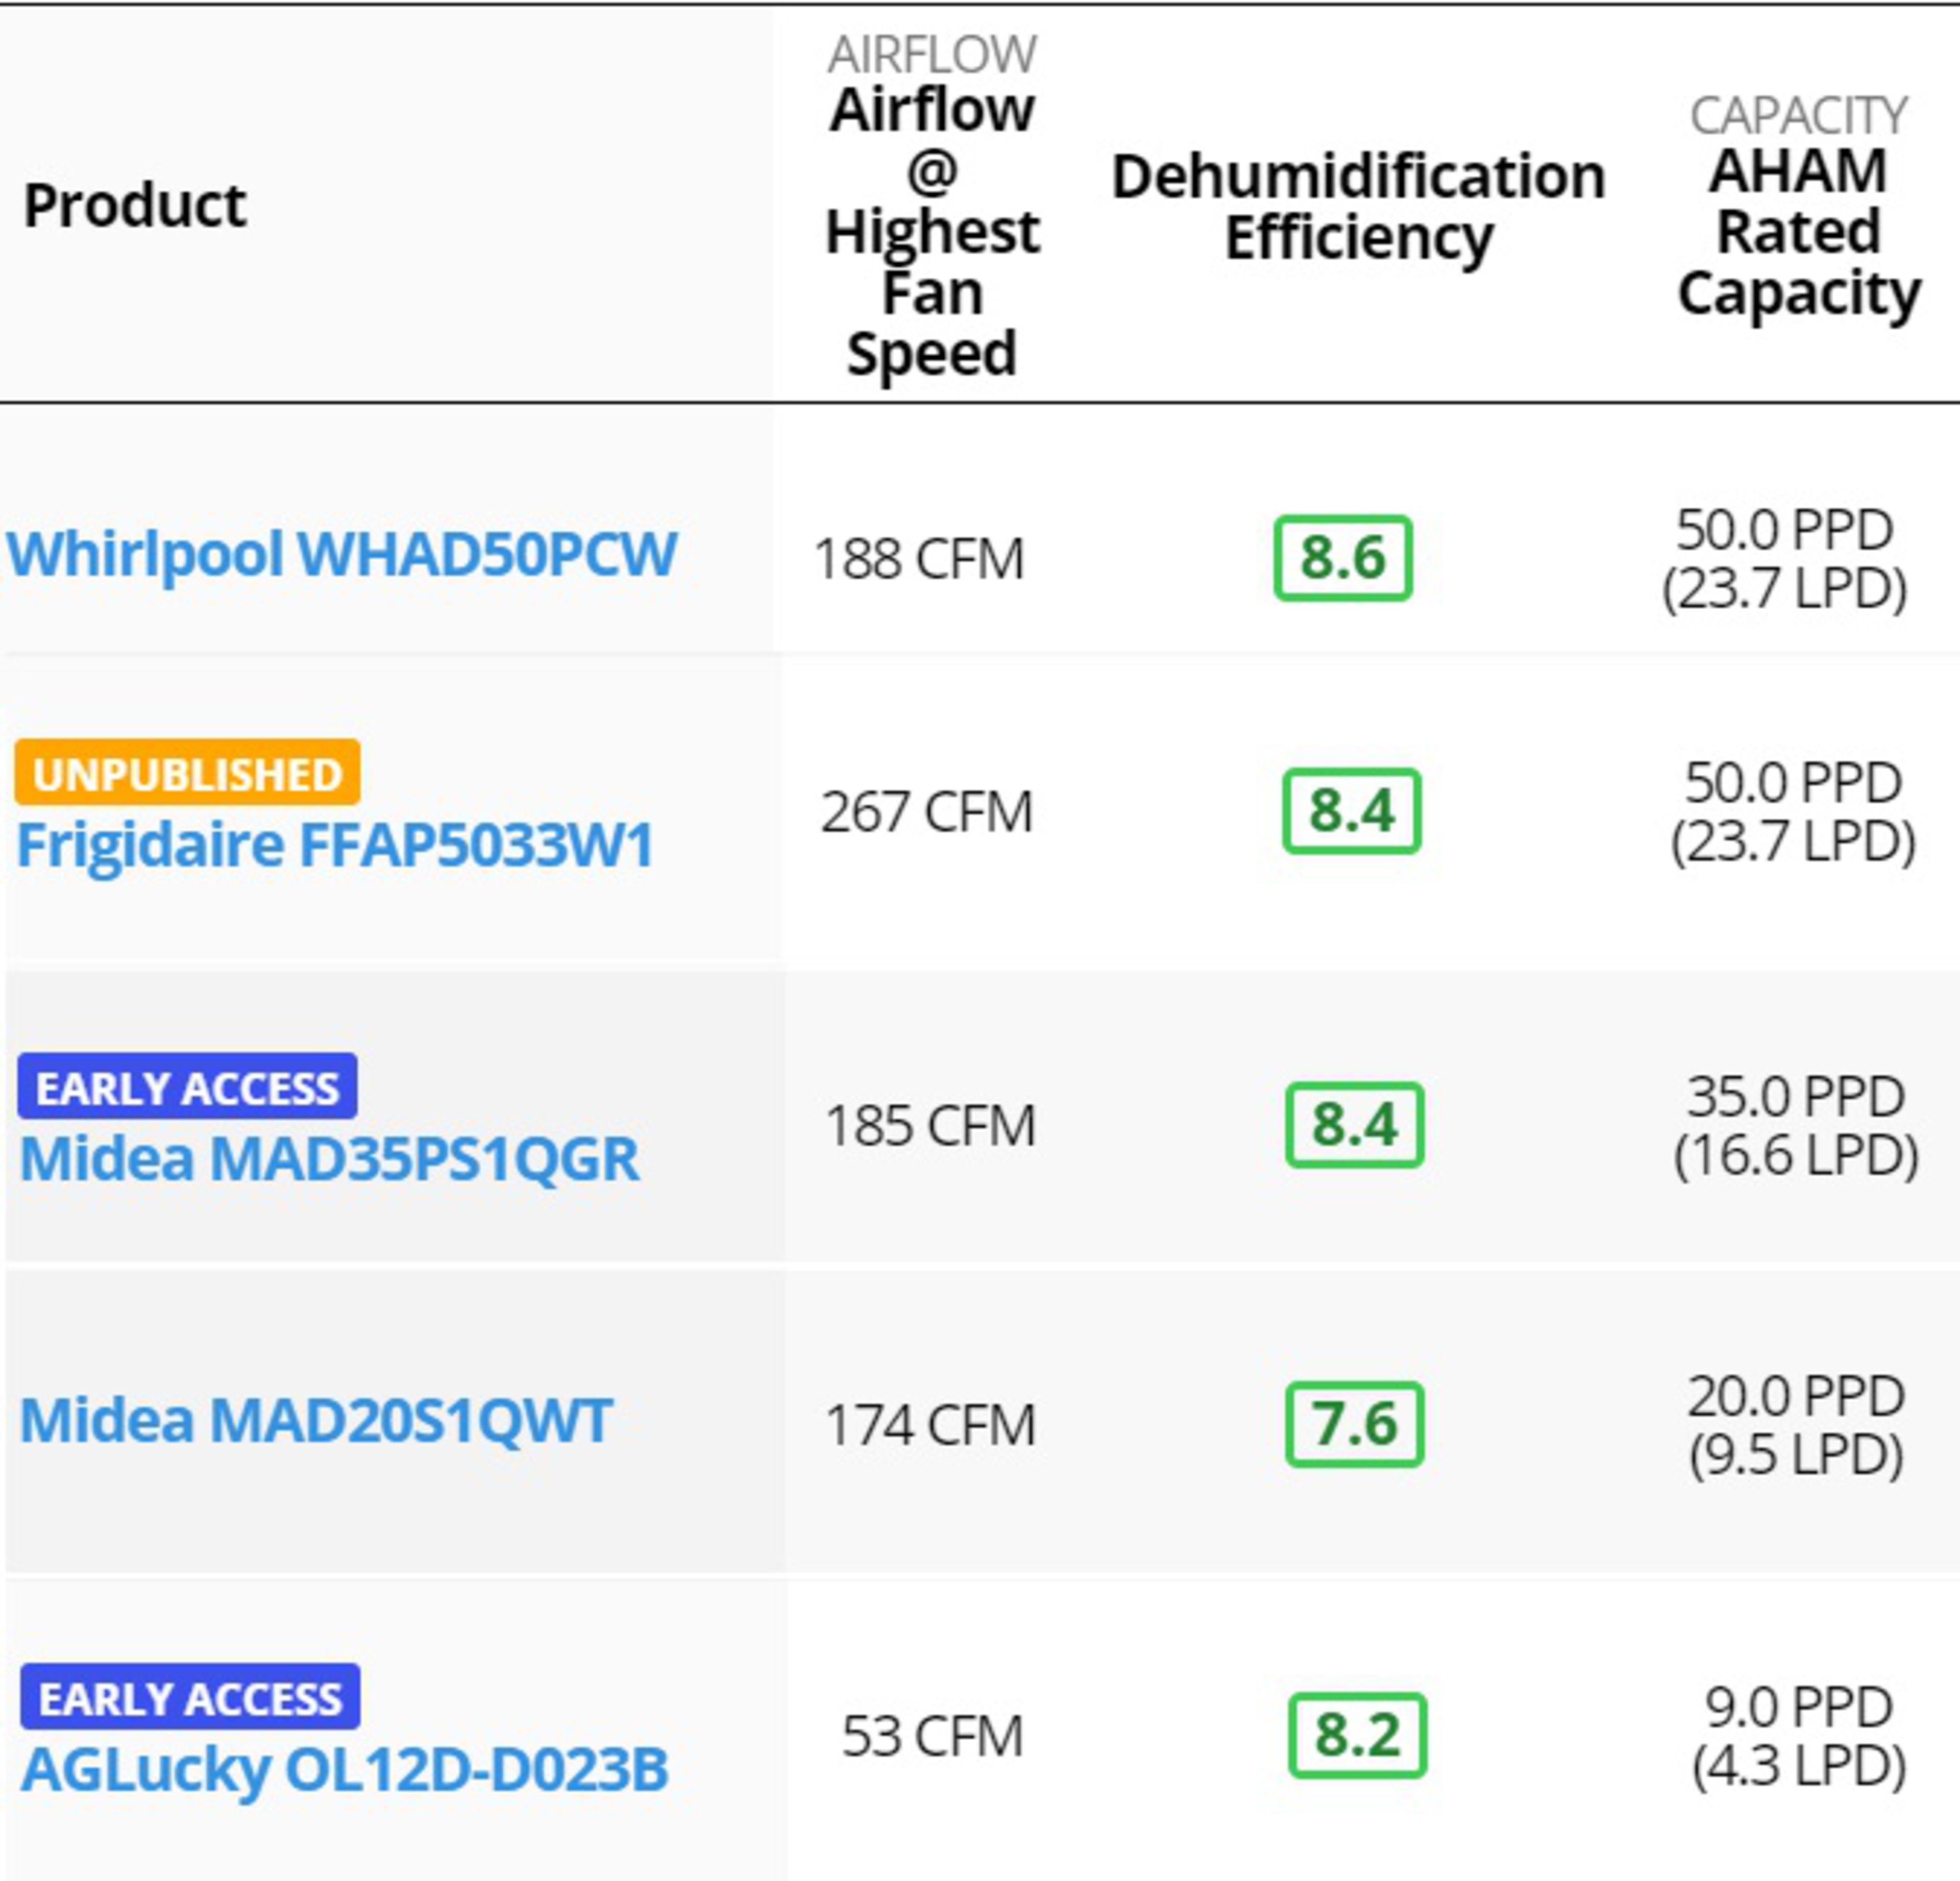Open the Frigidaire FFAP5033W1 product link

point(336,845)
